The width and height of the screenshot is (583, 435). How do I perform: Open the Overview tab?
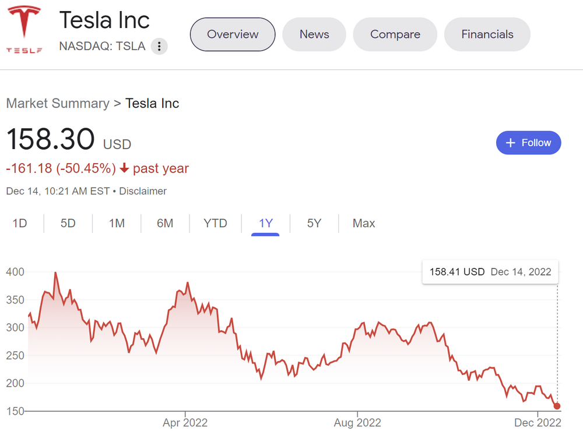pyautogui.click(x=233, y=34)
